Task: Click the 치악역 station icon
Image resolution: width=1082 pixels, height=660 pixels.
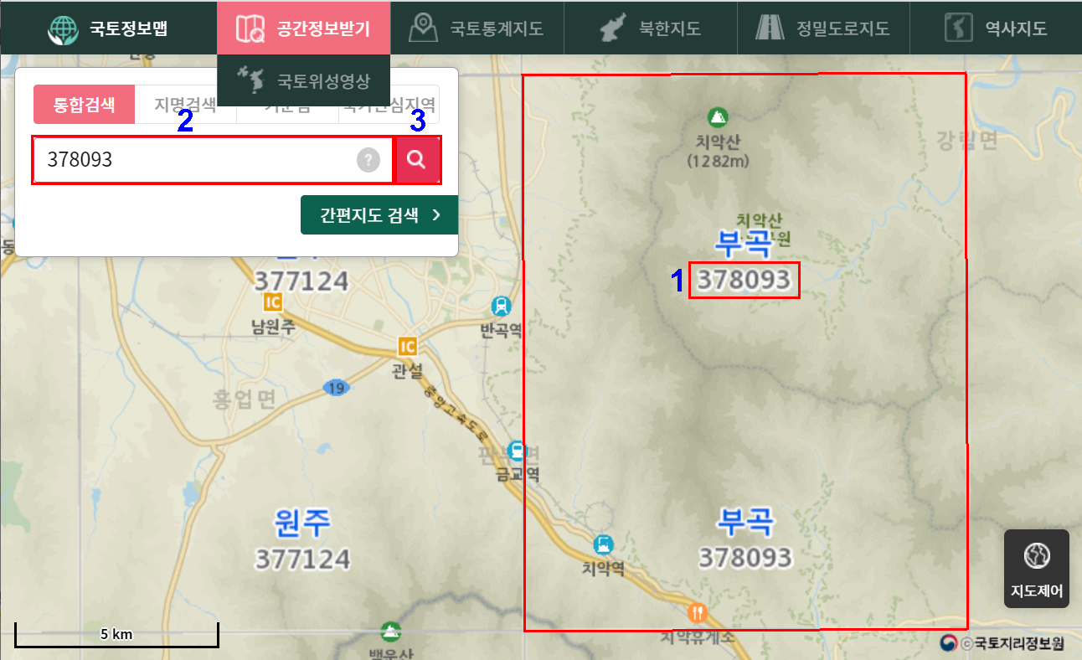Action: tap(603, 544)
